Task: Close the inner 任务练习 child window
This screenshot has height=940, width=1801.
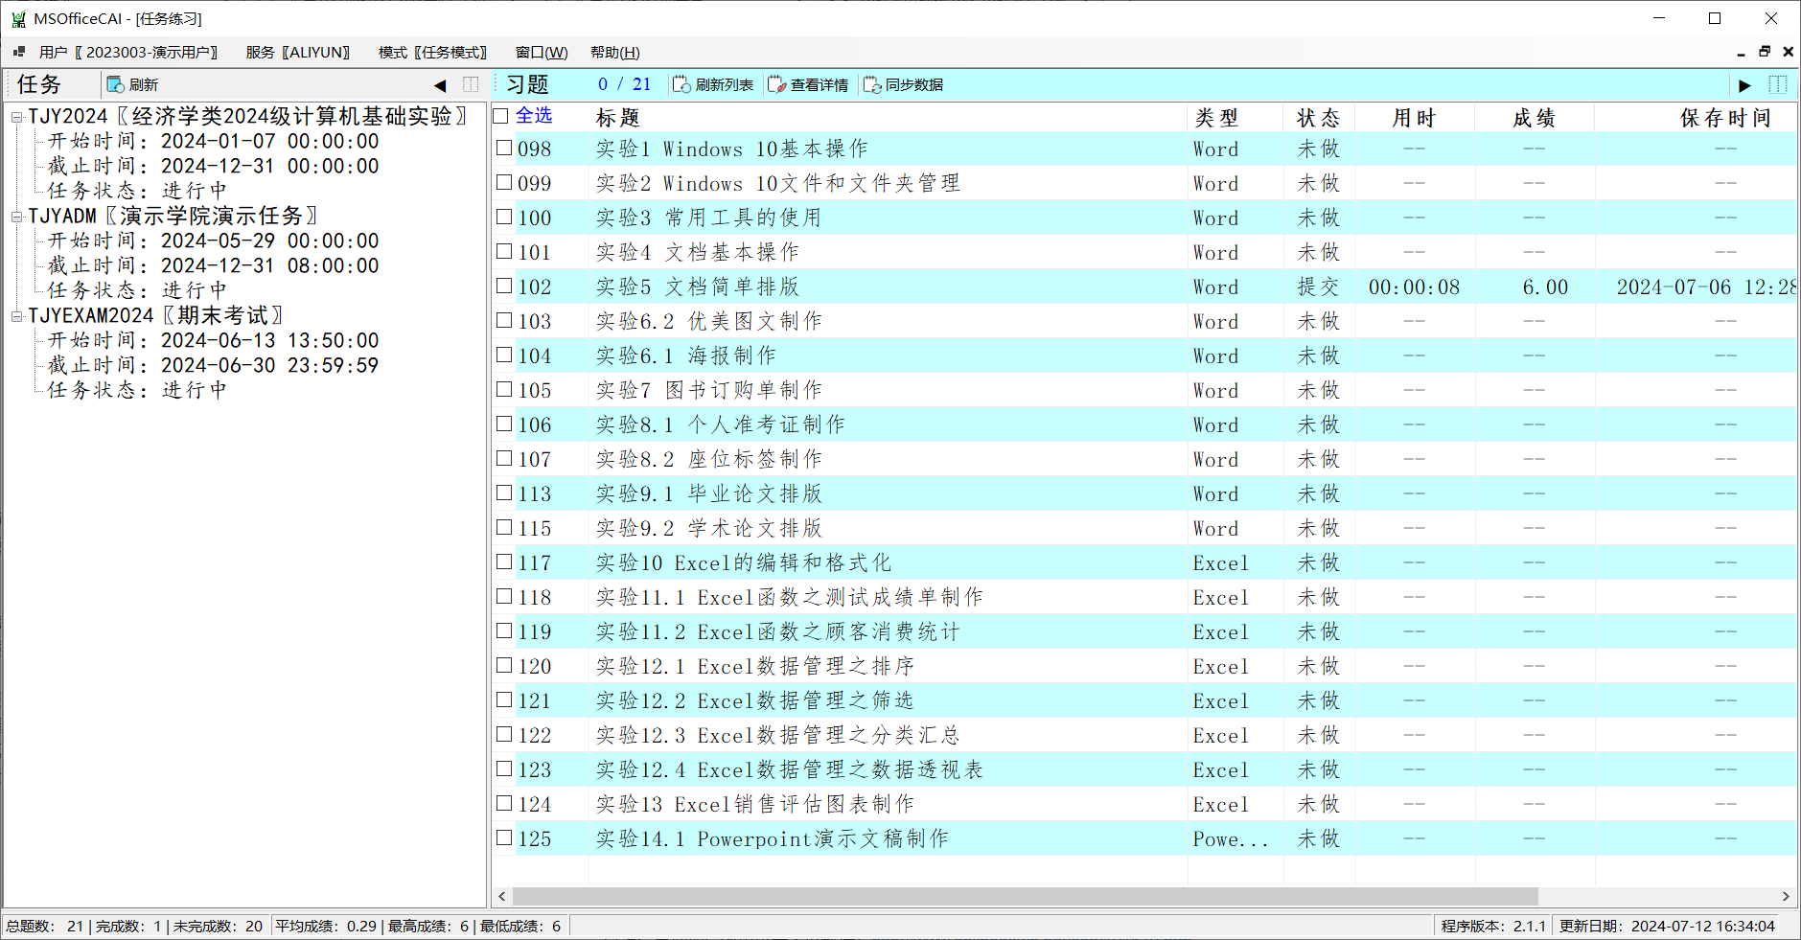Action: (1789, 52)
